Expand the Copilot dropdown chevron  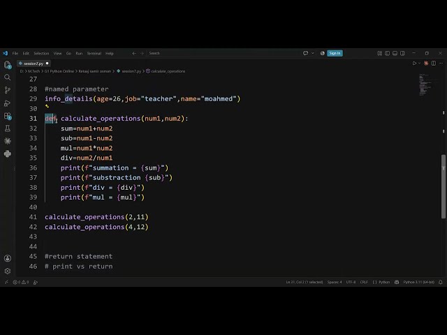click(x=313, y=53)
